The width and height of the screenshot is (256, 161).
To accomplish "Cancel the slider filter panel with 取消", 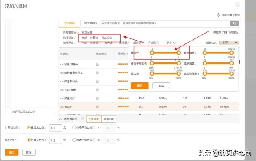I will (161, 86).
